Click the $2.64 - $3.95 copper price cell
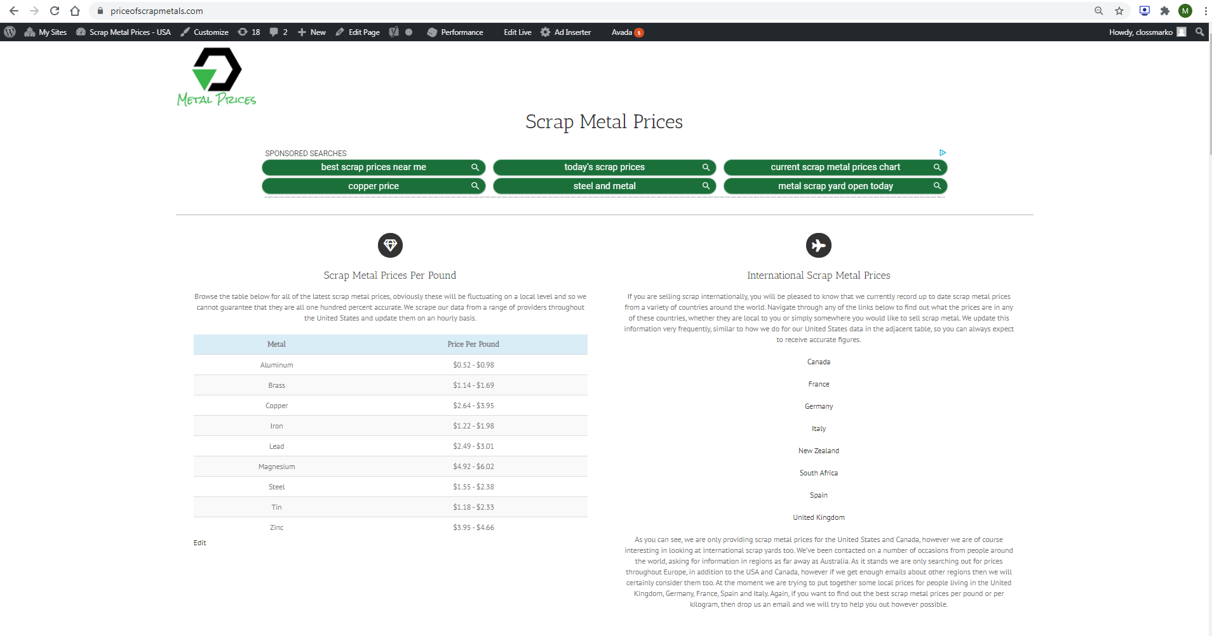The image size is (1212, 636). coord(473,406)
